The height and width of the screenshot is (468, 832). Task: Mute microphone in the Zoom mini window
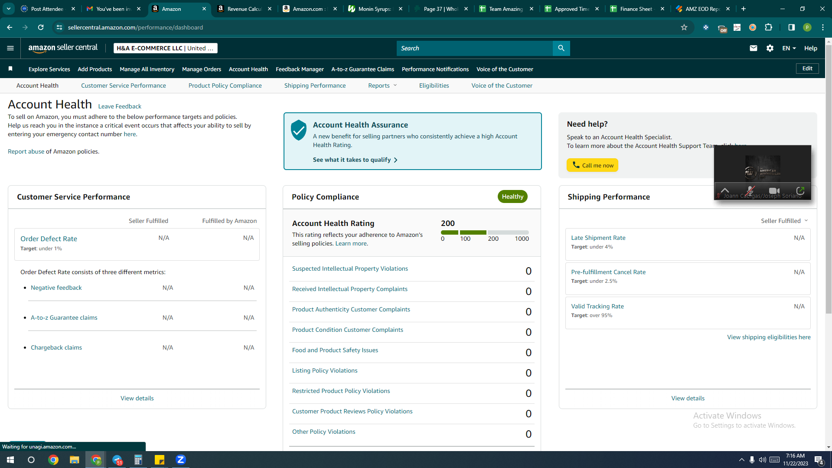pos(750,190)
